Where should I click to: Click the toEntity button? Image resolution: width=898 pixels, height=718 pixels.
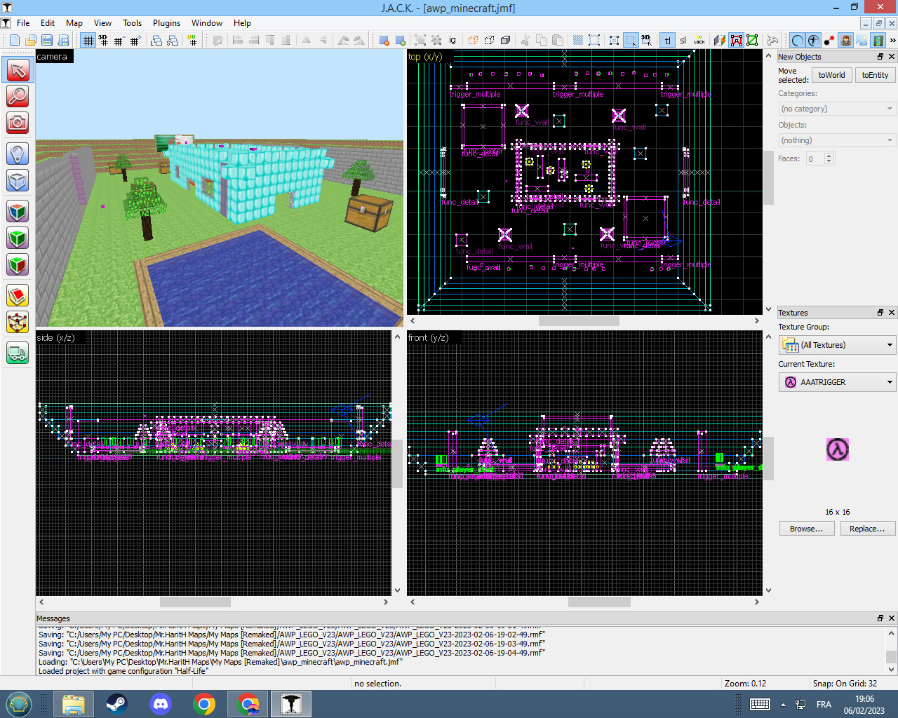point(875,75)
